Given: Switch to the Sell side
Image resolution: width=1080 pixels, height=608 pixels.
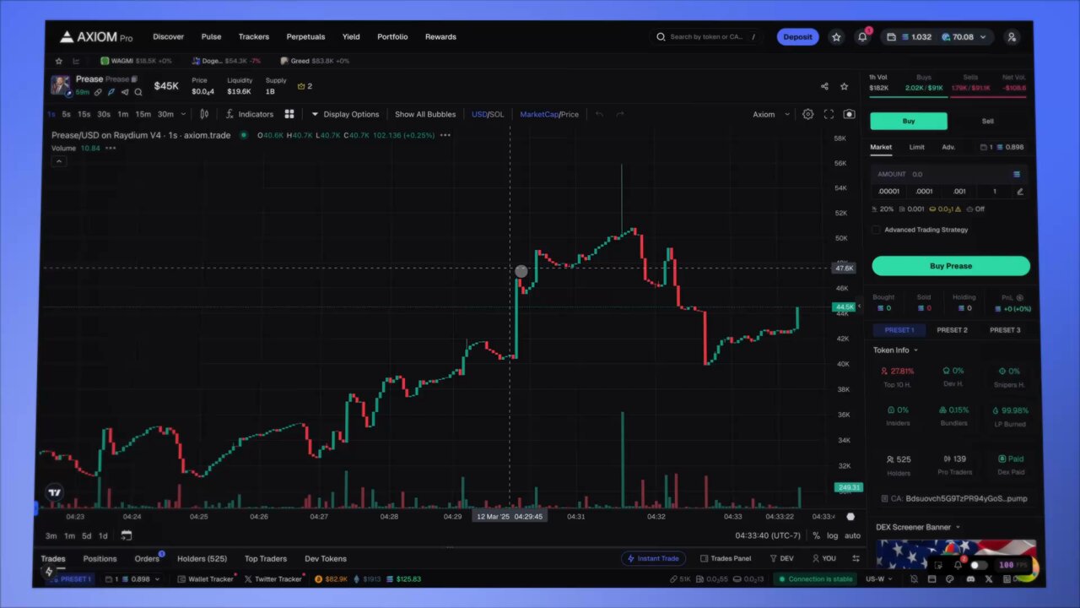Looking at the screenshot, I should click(987, 121).
